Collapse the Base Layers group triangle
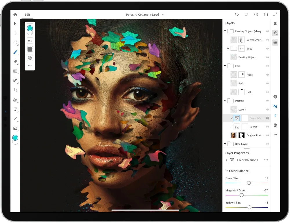Image resolution: width=290 pixels, height=223 pixels. click(225, 144)
